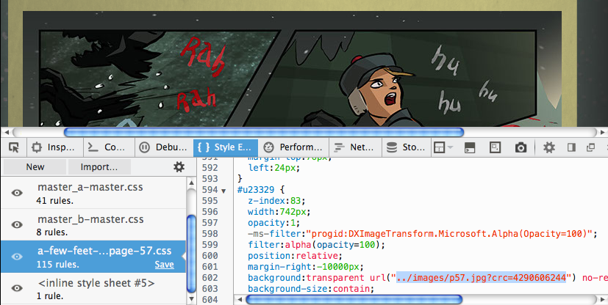Open the Network tab

354,147
